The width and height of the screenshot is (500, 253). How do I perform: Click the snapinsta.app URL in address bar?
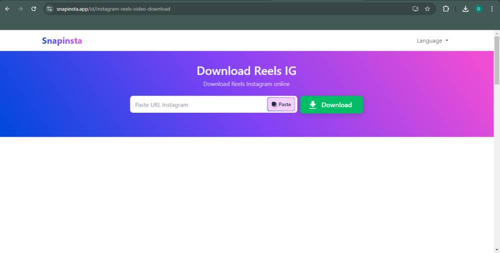point(113,9)
